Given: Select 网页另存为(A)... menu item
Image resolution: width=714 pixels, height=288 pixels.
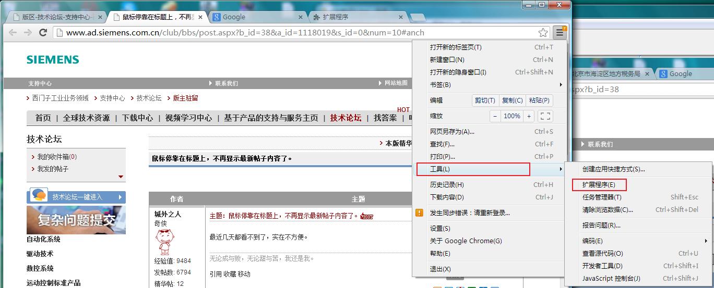Looking at the screenshot, I should [x=491, y=131].
